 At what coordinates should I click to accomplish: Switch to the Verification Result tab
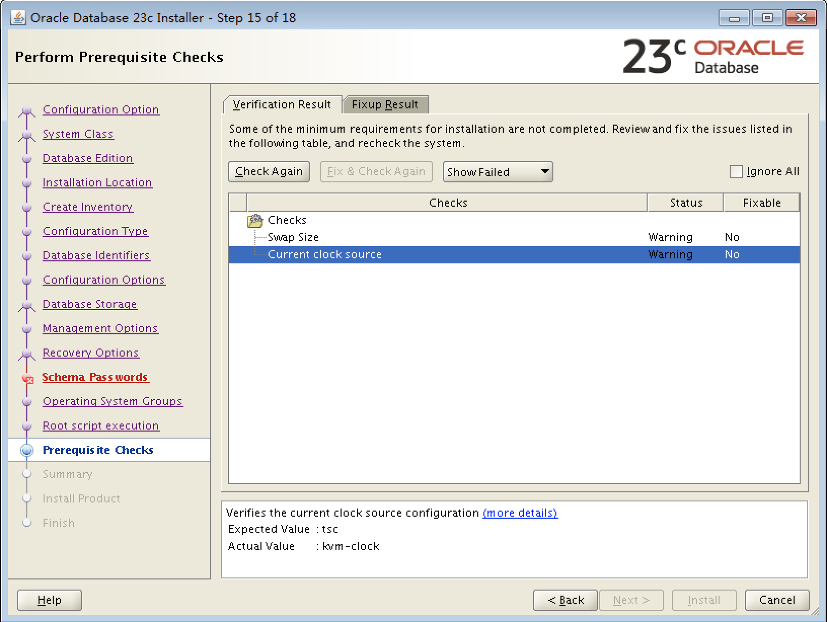282,105
